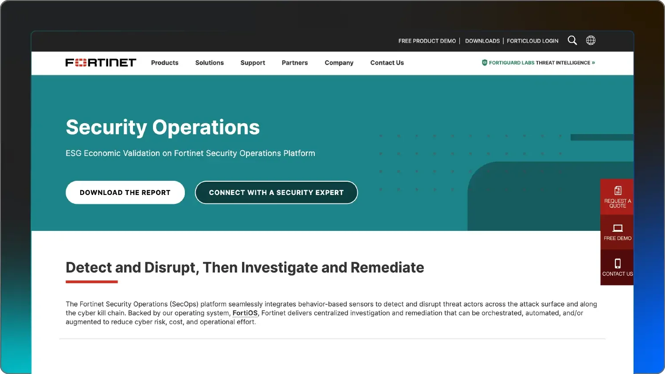
Task: Click the FortiCloud Login link
Action: (x=532, y=41)
